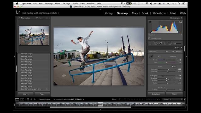Set treatment to Black & White
201x113 pixels.
[x=177, y=51]
